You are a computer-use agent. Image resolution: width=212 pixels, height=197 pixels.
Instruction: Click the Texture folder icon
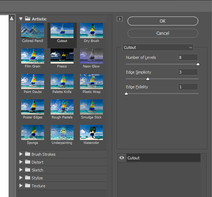coord(28,186)
